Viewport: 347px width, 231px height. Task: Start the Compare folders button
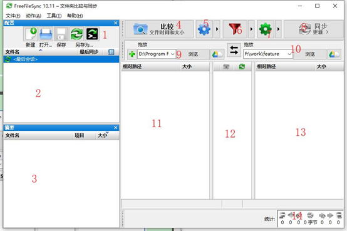[x=159, y=29]
